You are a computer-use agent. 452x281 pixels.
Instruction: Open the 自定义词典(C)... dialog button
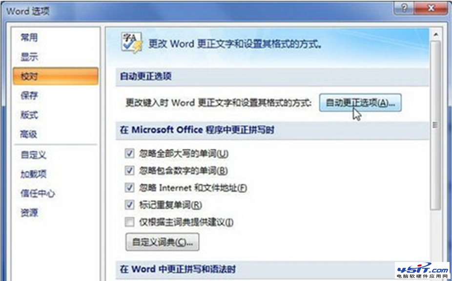[162, 242]
